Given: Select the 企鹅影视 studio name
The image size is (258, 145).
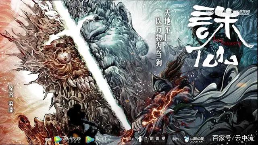Looking at the screenshot, I should (x=154, y=139).
